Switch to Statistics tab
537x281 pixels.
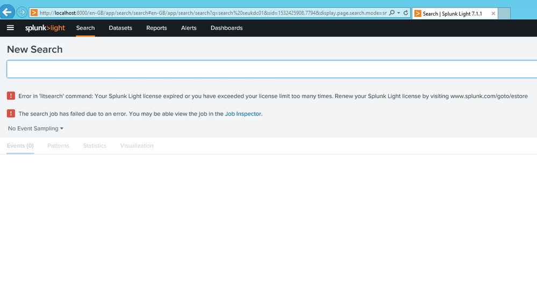point(95,146)
